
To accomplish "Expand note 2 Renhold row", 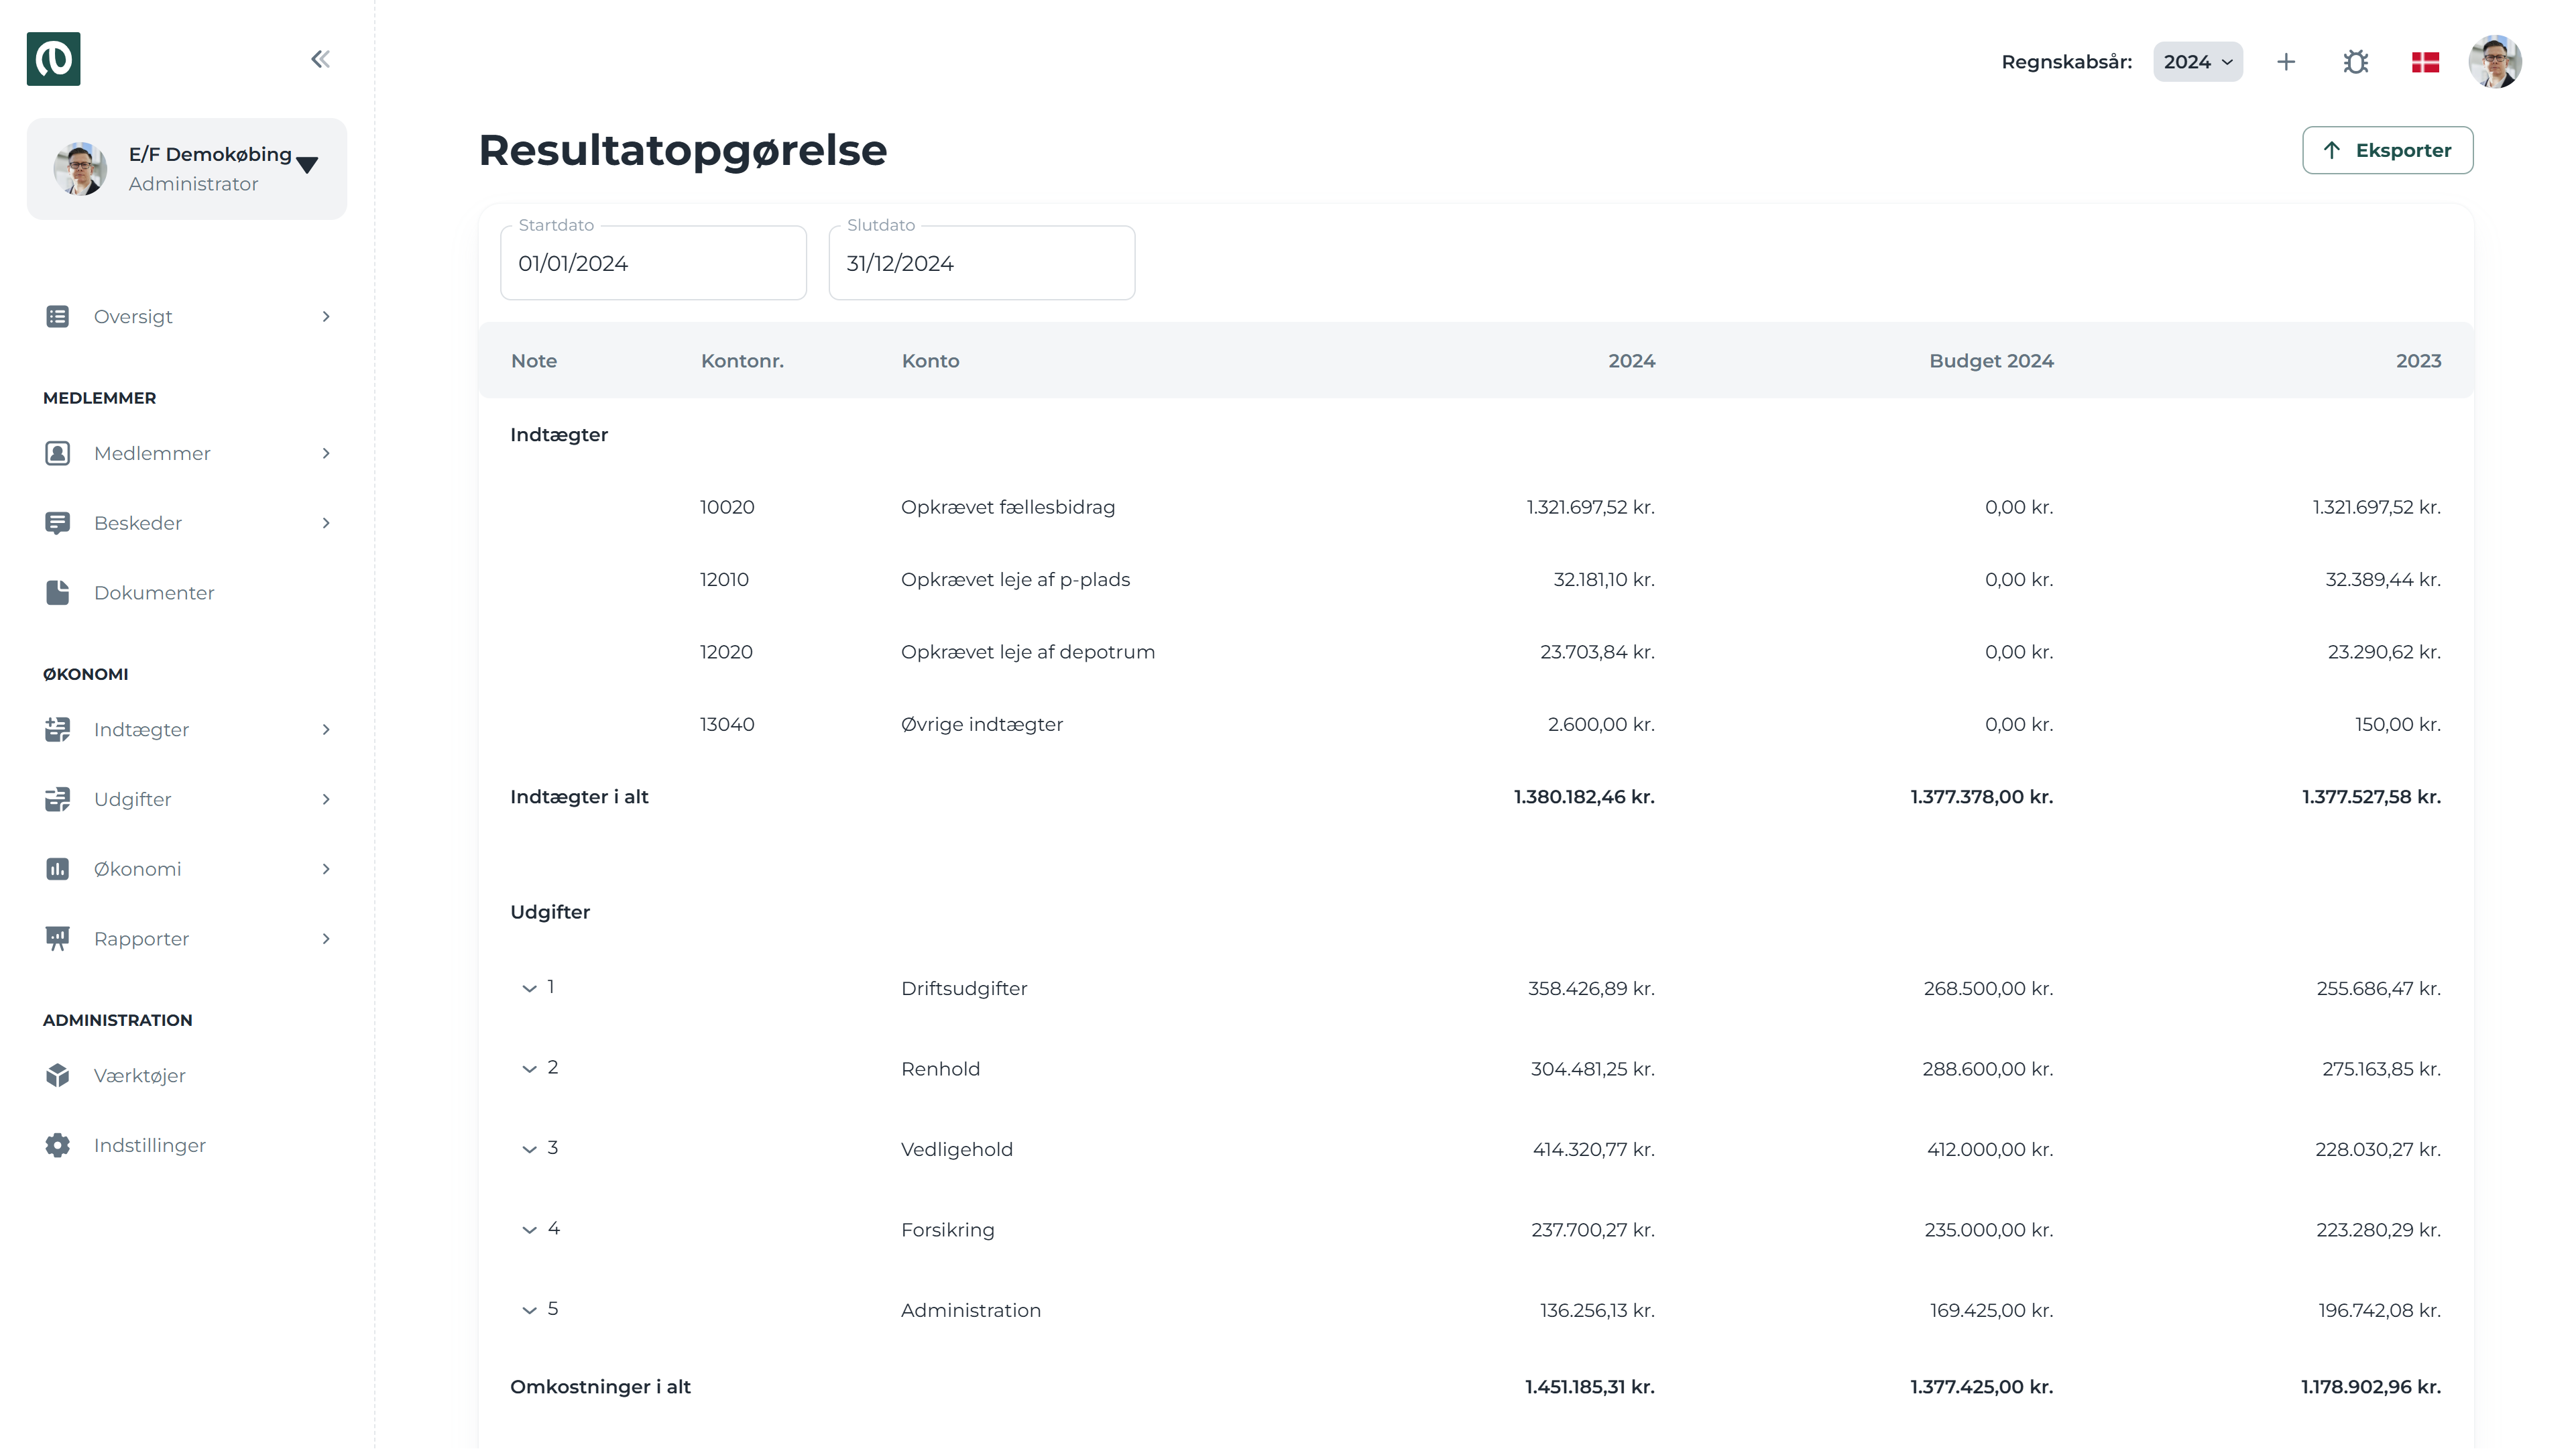I will [529, 1069].
